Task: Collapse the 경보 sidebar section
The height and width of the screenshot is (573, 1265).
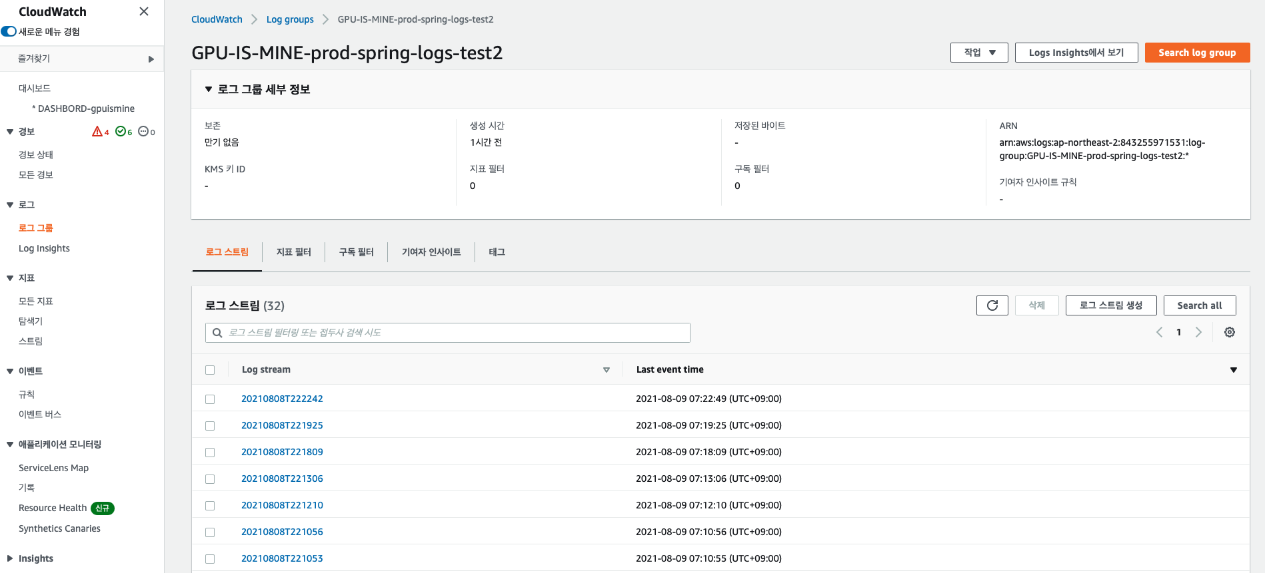Action: 10,132
